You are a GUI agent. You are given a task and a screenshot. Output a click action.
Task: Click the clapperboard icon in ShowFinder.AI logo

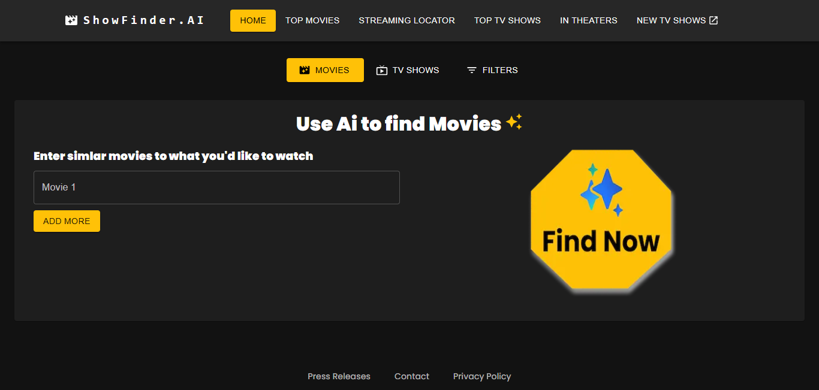(71, 19)
